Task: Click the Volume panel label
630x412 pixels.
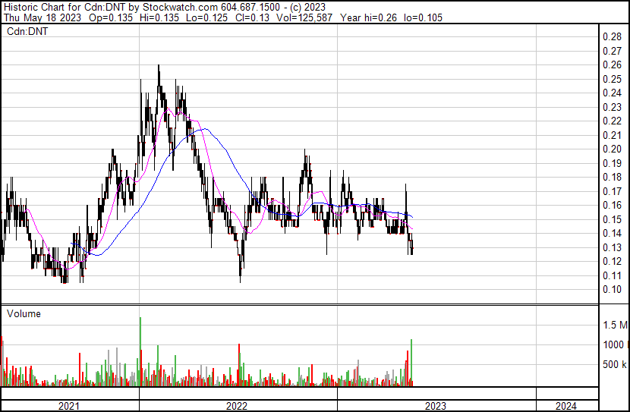Action: tap(24, 313)
